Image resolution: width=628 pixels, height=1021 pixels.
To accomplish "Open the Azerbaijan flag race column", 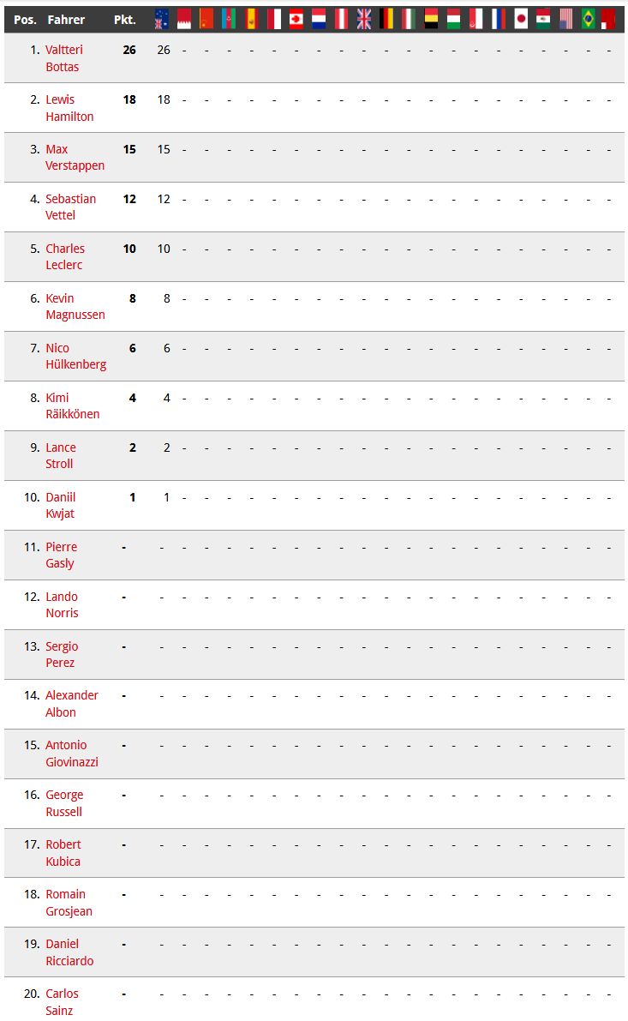I will point(229,20).
